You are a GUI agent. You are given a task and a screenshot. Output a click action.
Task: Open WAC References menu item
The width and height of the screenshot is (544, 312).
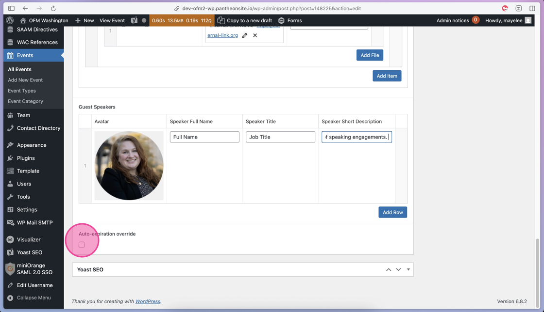point(34,42)
